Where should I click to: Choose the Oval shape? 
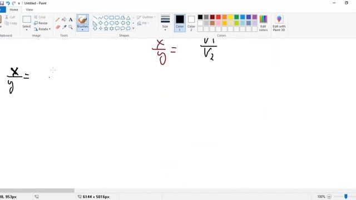tap(106, 18)
